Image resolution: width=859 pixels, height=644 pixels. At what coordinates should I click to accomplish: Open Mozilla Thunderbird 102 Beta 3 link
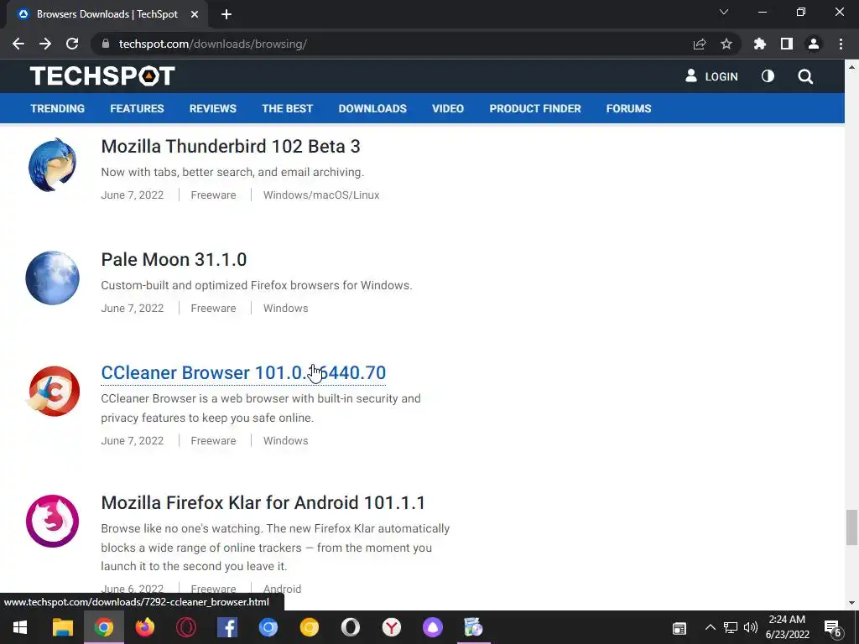(x=231, y=146)
